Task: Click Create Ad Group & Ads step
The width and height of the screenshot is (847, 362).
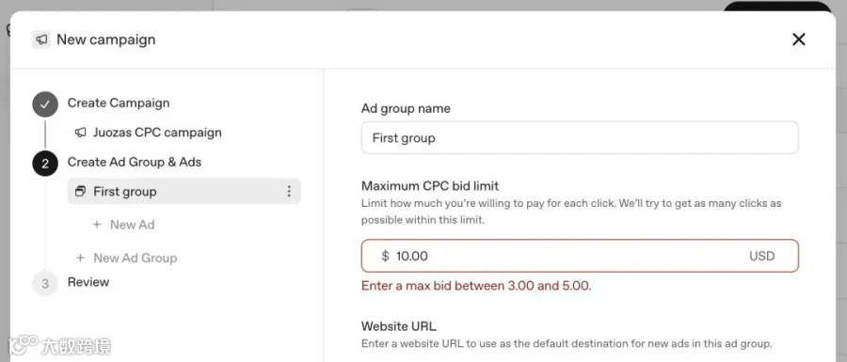Action: click(134, 162)
